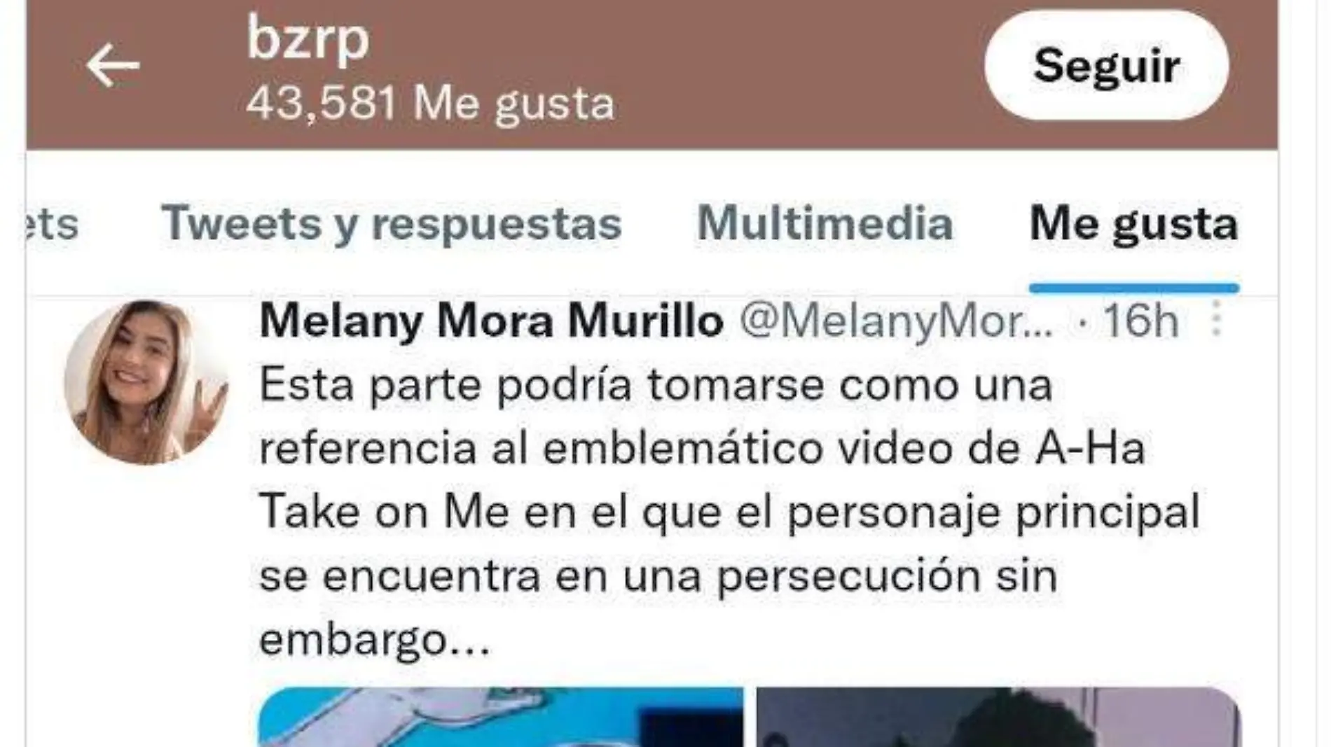The width and height of the screenshot is (1331, 747).
Task: Open the bzrp profile title in header
Action: [308, 39]
